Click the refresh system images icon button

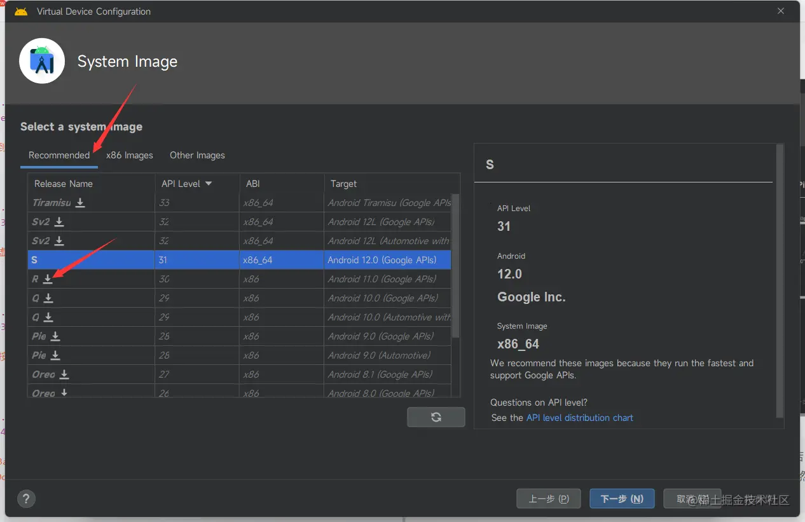[x=436, y=417]
